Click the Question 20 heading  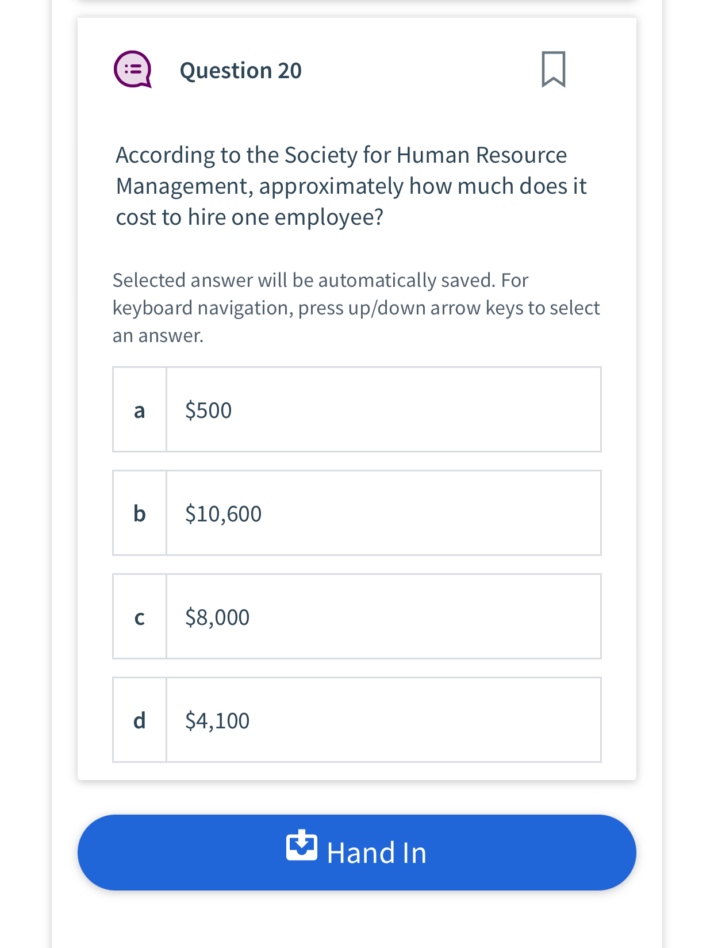[240, 71]
